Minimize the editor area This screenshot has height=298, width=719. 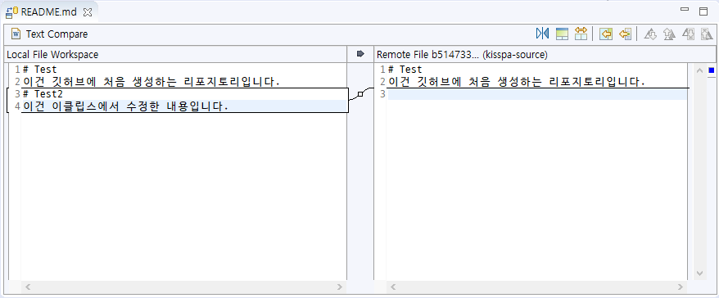tap(685, 10)
